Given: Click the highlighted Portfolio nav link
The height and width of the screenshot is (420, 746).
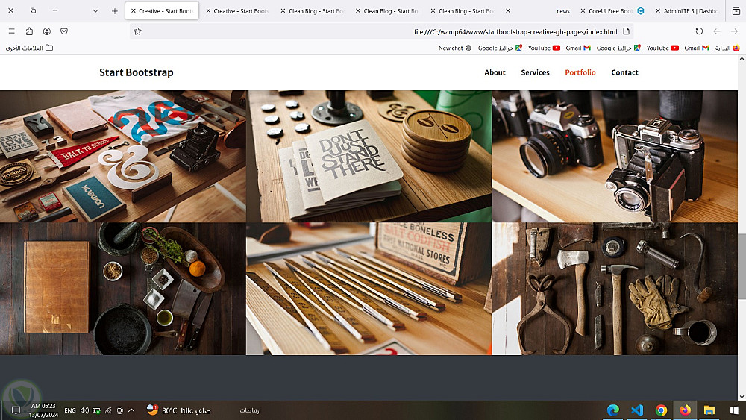Looking at the screenshot, I should 580,72.
